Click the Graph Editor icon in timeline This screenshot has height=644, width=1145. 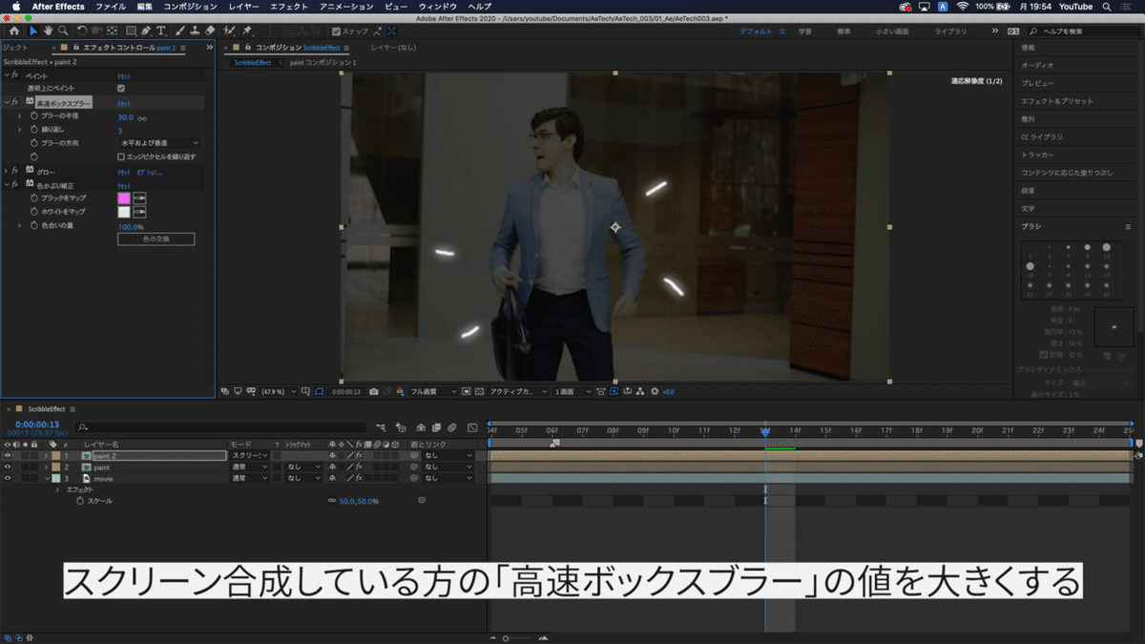471,427
